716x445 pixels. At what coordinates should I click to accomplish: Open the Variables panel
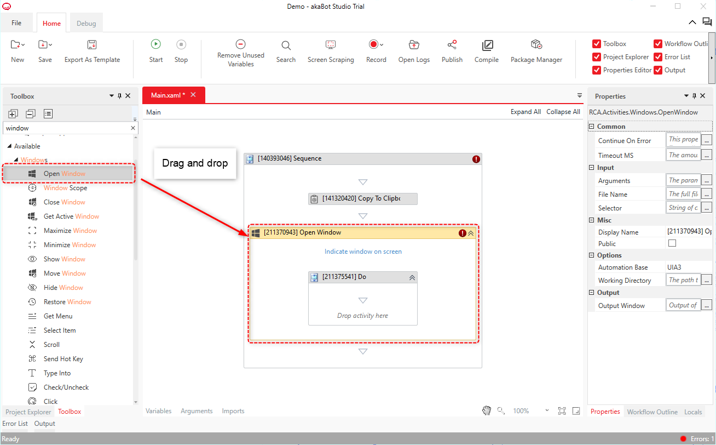coord(158,411)
